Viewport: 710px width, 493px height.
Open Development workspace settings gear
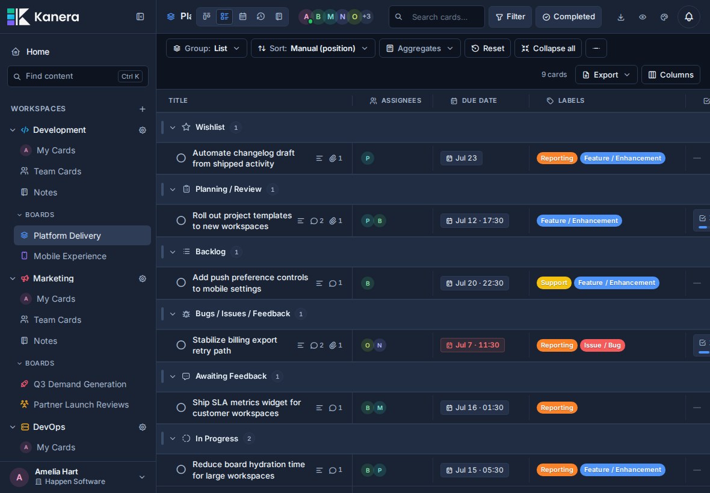pyautogui.click(x=142, y=130)
